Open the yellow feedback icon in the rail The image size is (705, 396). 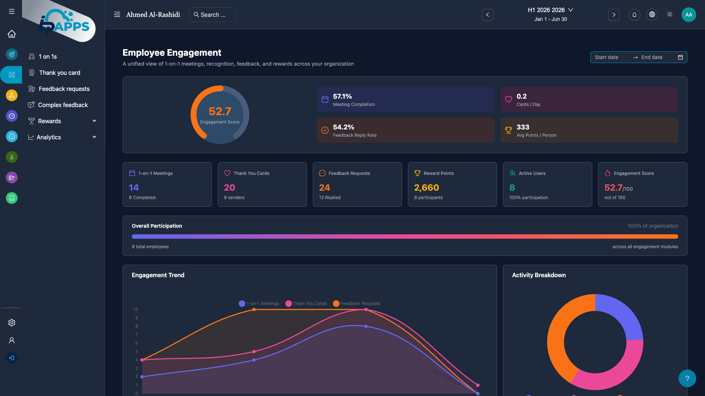(11, 95)
